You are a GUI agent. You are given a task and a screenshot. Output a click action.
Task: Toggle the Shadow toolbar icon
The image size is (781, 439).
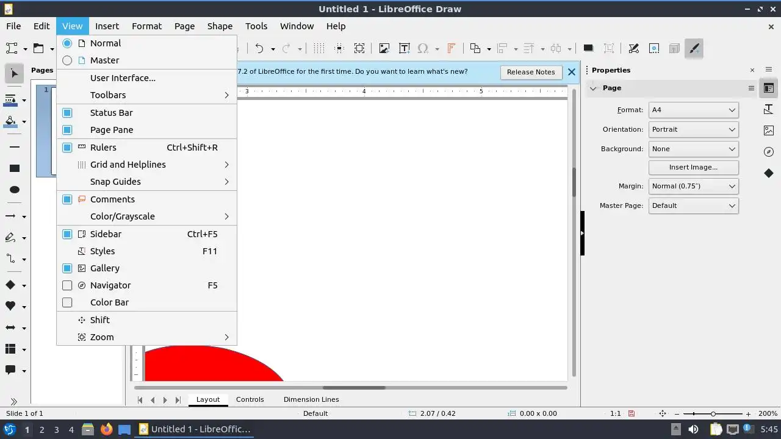[x=588, y=48]
